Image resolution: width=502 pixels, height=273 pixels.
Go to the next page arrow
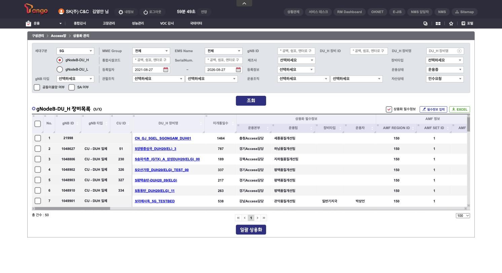click(x=257, y=218)
